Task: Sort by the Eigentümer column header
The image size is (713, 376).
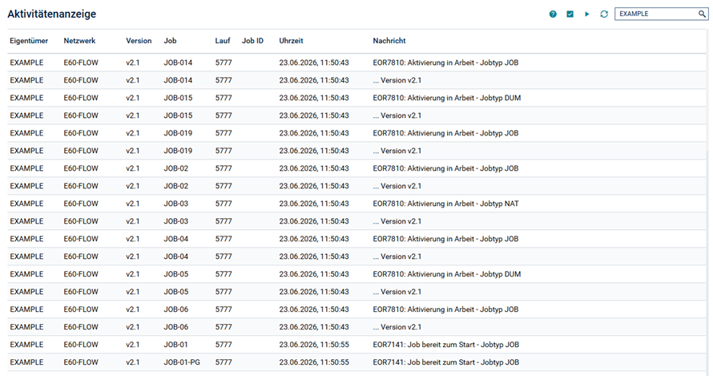Action: [29, 41]
